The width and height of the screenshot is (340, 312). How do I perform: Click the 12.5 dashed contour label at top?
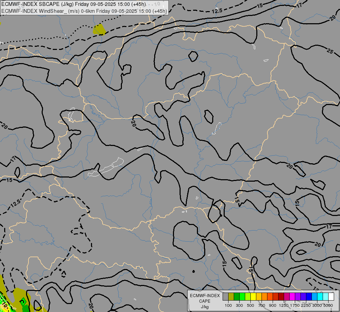point(217,11)
